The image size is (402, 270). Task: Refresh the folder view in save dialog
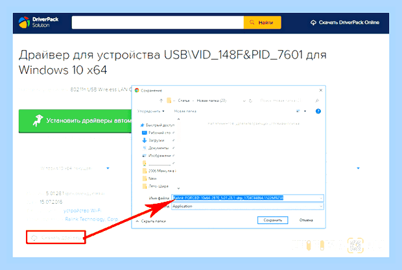pos(250,101)
